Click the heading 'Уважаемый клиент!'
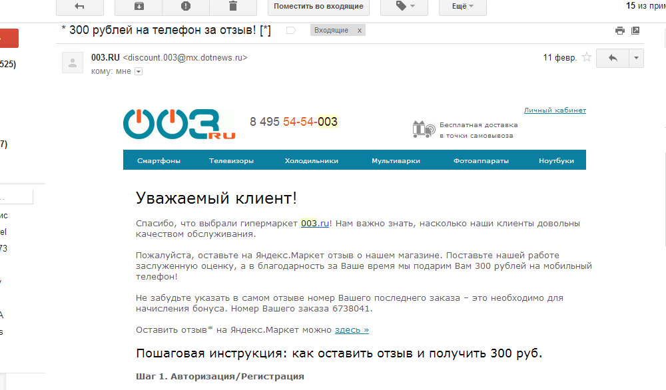This screenshot has width=666, height=390. click(x=216, y=198)
